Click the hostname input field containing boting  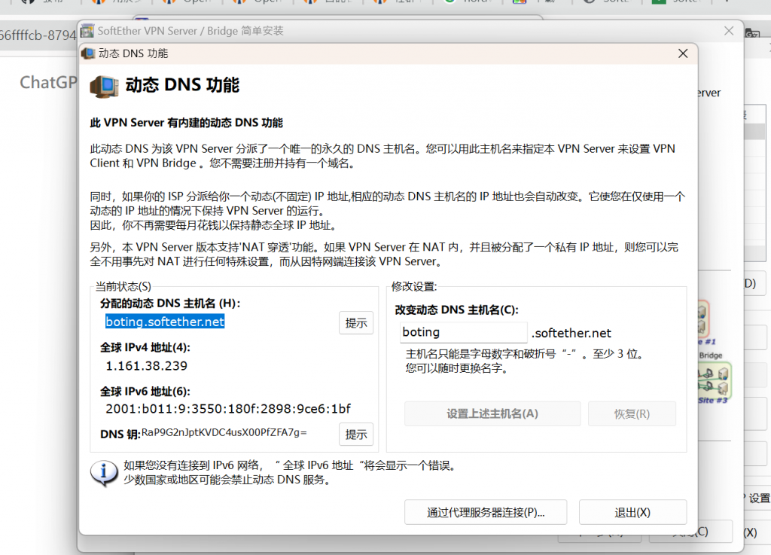[463, 332]
